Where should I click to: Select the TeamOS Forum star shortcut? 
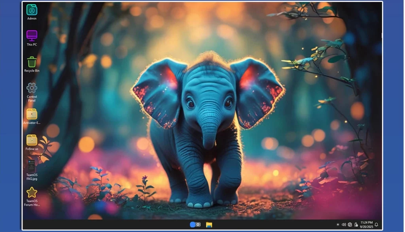(32, 192)
